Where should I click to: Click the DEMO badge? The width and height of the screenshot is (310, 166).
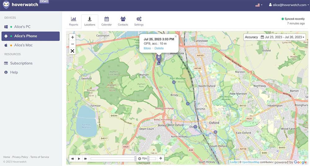click(44, 2)
